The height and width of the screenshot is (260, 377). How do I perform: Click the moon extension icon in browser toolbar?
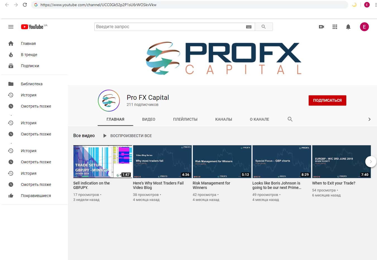point(354,5)
